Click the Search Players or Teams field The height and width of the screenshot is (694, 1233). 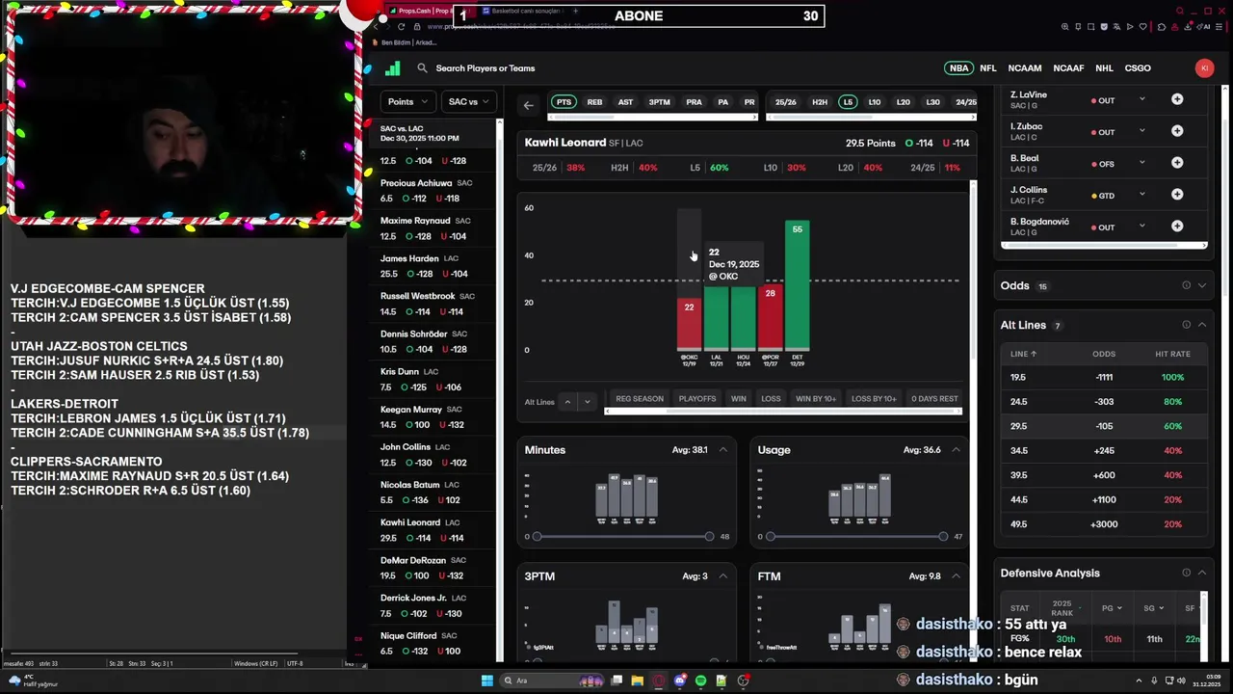coord(485,68)
